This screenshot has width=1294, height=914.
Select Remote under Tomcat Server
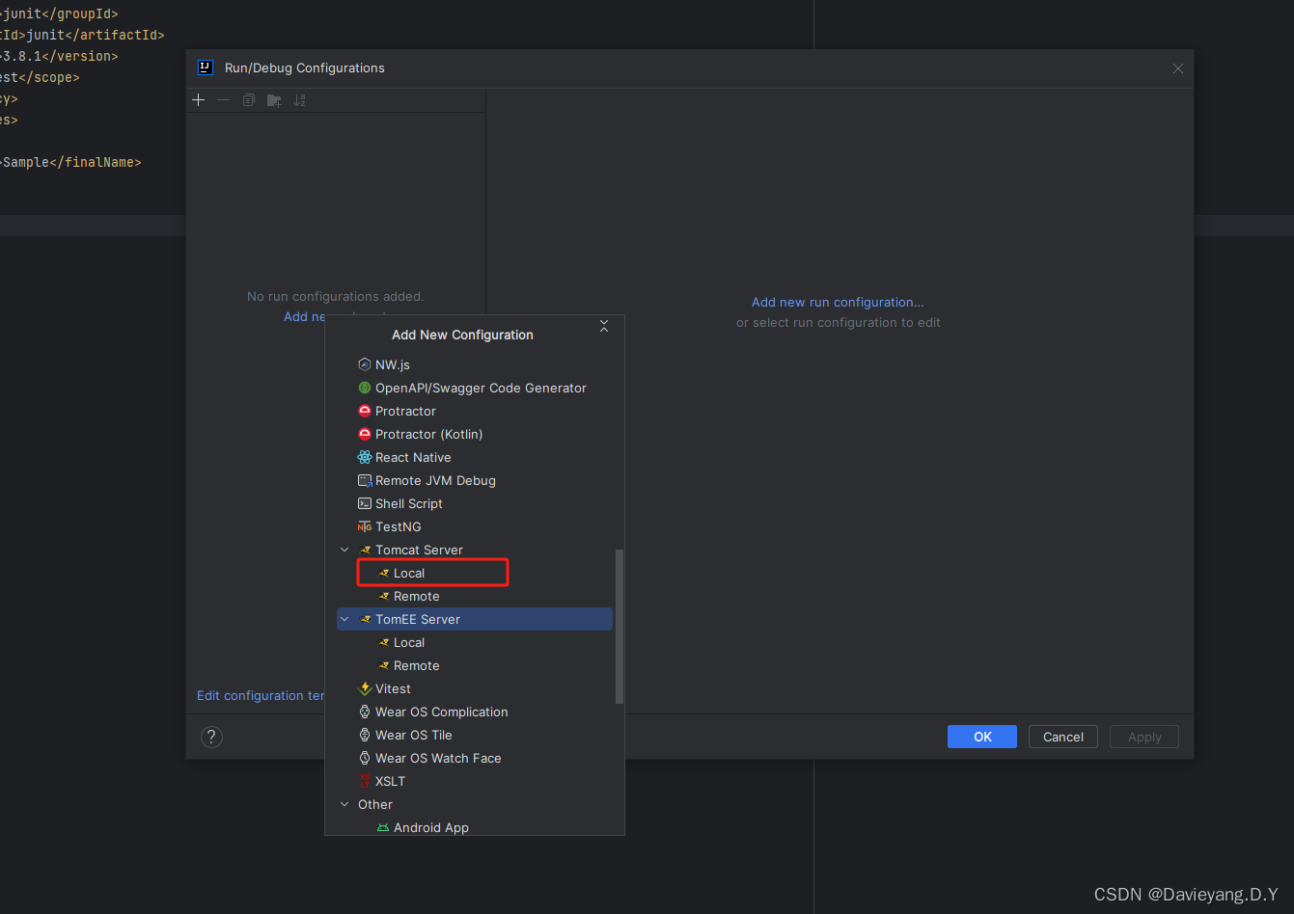pyautogui.click(x=416, y=596)
